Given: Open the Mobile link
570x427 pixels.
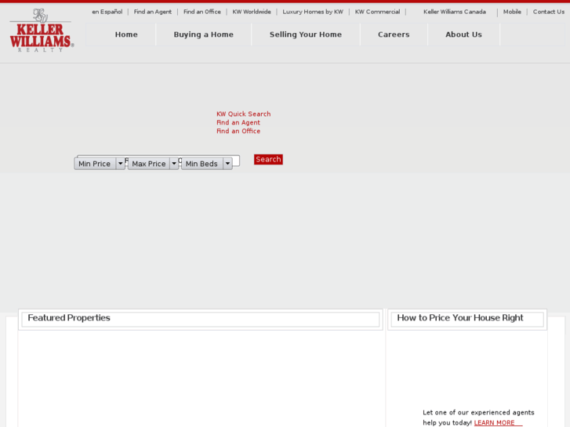Looking at the screenshot, I should [x=512, y=12].
